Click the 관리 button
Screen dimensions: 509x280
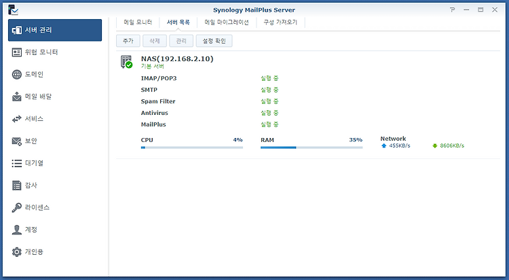coord(181,41)
